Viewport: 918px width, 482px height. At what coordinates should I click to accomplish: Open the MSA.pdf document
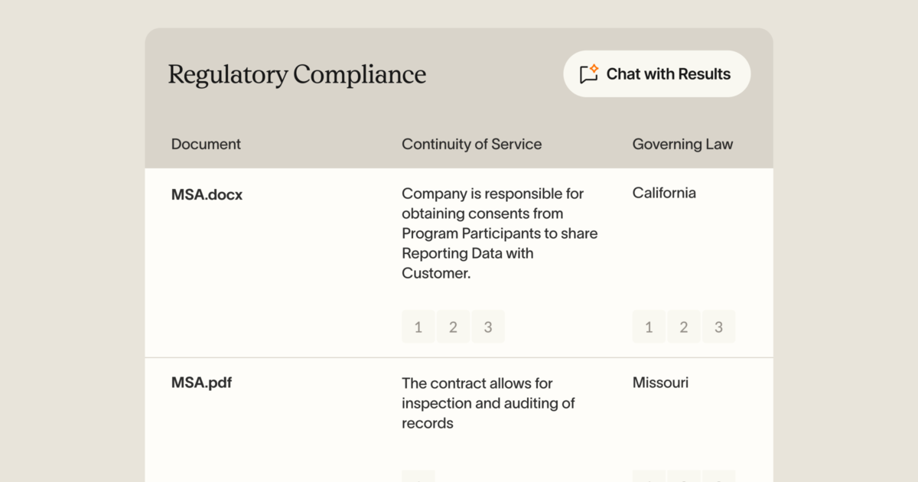click(201, 383)
